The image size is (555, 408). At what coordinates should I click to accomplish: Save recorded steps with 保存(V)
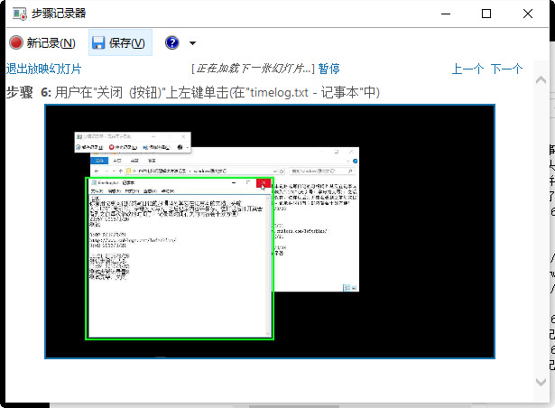(120, 42)
